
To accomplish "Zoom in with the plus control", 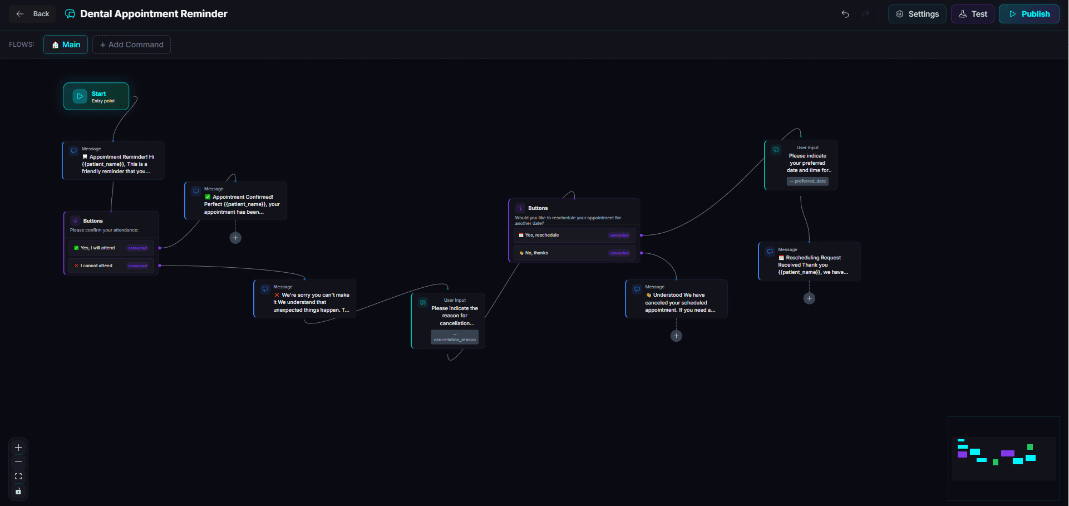I will click(18, 448).
